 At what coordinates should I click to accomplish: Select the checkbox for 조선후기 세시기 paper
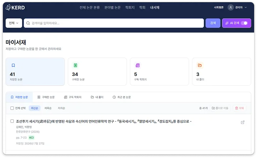click(x=12, y=121)
